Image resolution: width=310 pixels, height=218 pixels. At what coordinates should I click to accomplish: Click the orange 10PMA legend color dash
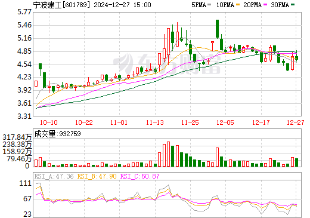[238, 5]
